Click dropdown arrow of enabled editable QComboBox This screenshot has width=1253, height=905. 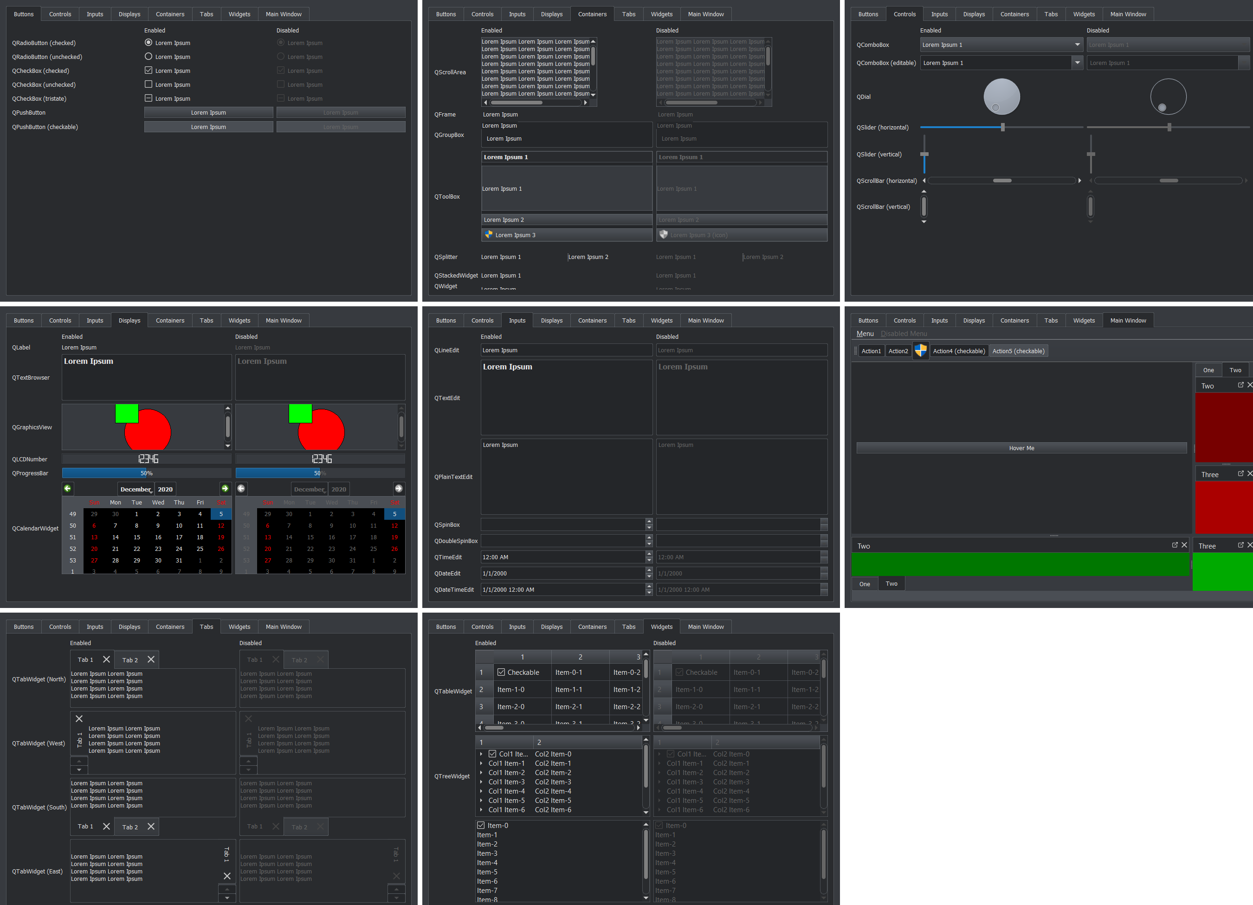click(1077, 63)
